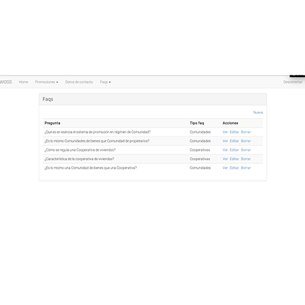View the Característica de la cooperativa faq
Screen dimensions: 305x305
(225, 159)
